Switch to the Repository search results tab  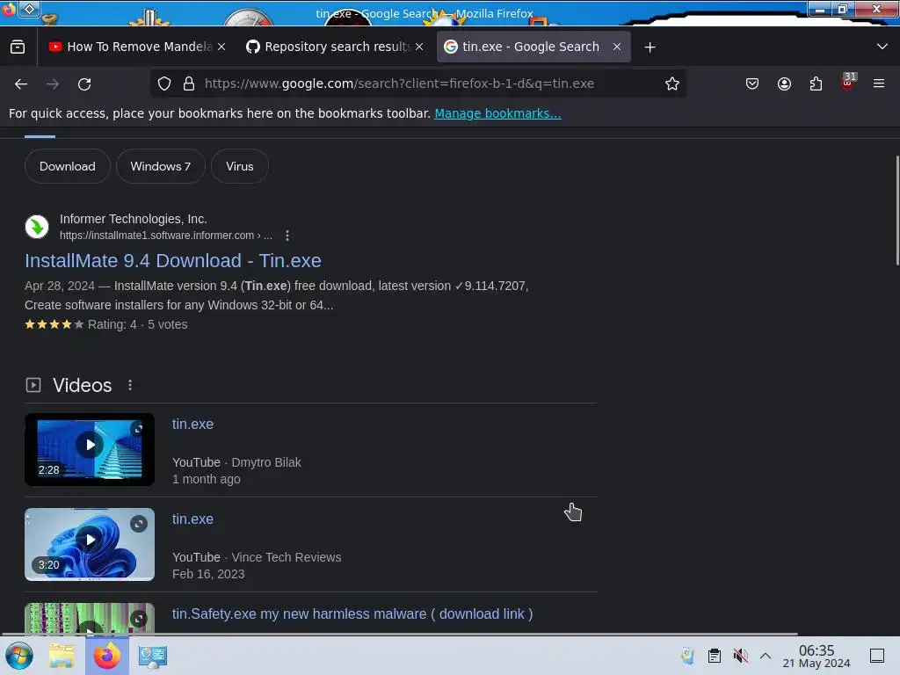[x=335, y=47]
